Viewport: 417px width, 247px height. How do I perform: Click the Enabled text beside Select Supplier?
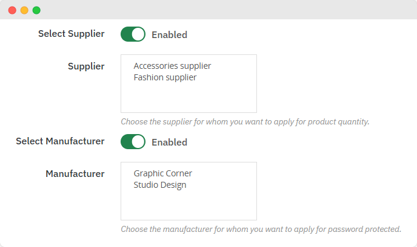click(169, 35)
